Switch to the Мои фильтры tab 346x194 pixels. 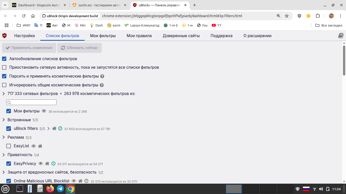103,36
